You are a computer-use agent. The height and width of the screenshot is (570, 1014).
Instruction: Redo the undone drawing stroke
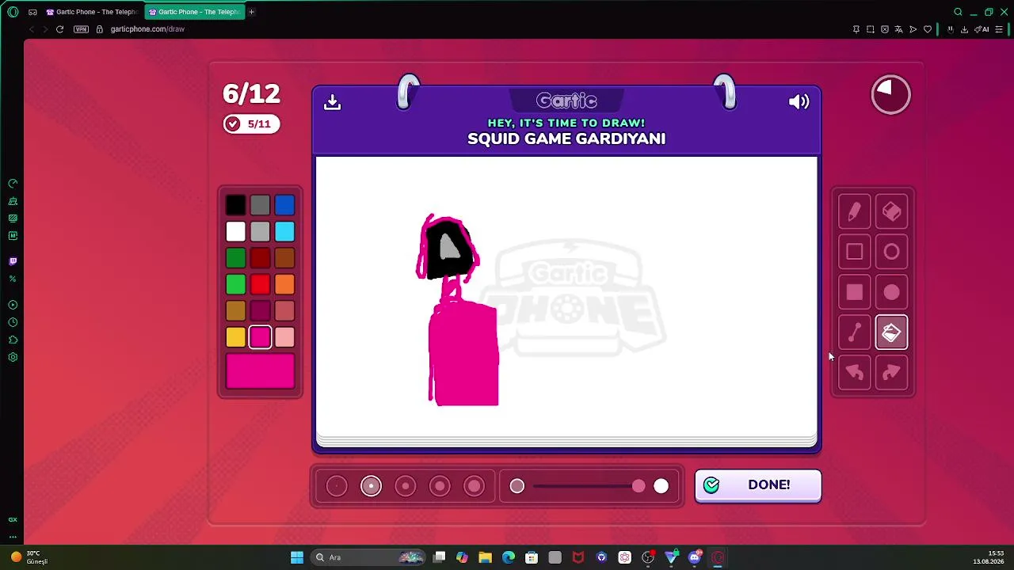tap(891, 373)
